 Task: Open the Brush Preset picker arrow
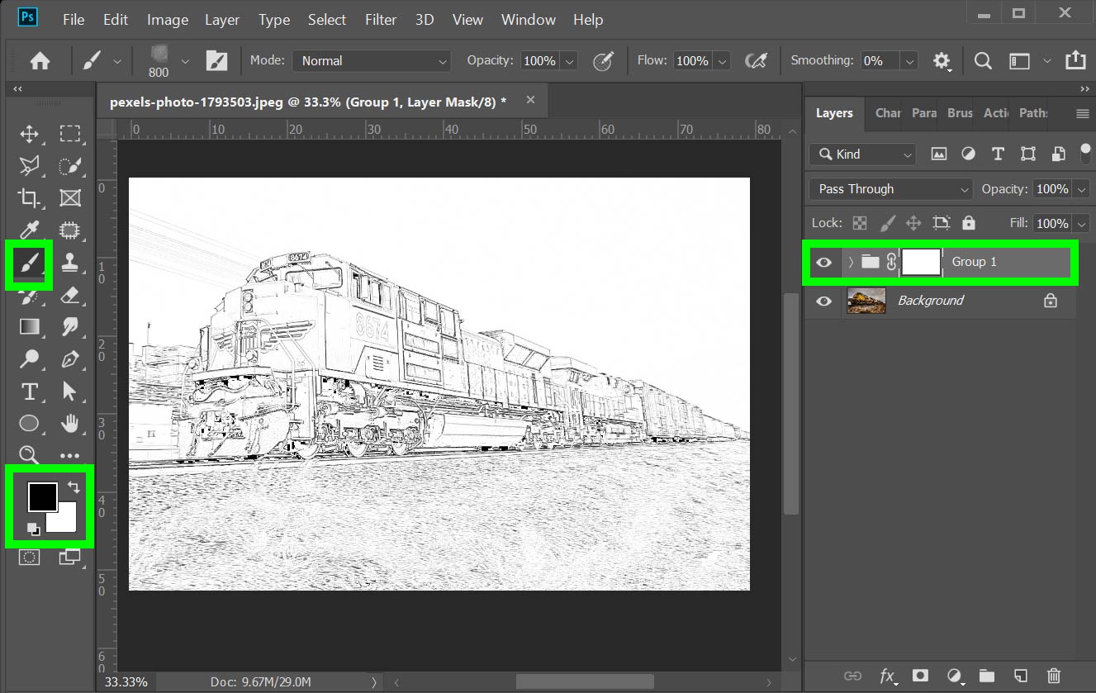click(185, 60)
